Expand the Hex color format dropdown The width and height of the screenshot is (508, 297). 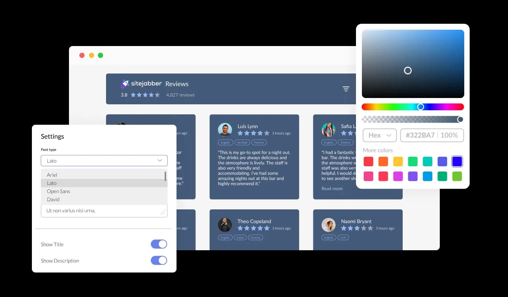(x=380, y=135)
